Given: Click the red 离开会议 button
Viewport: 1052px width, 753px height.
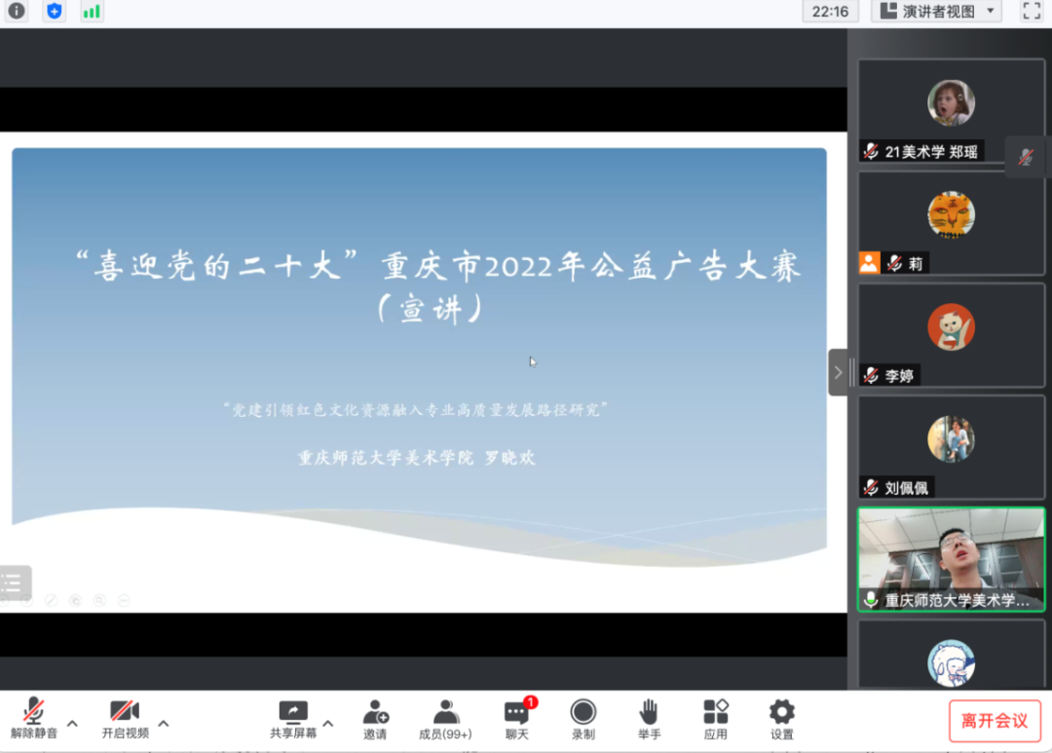Looking at the screenshot, I should (994, 721).
